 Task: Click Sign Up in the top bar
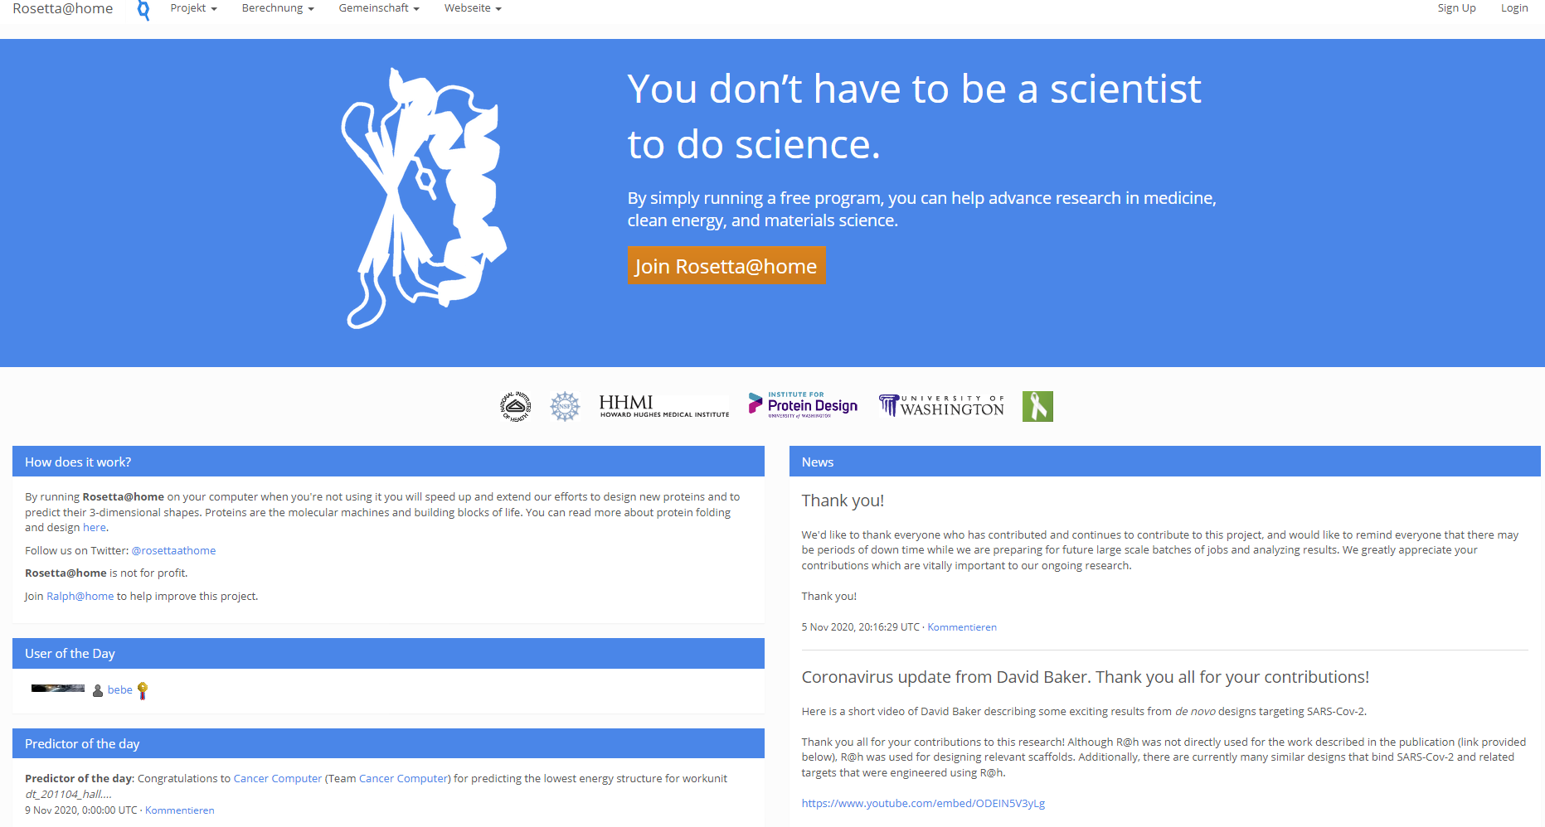point(1456,8)
